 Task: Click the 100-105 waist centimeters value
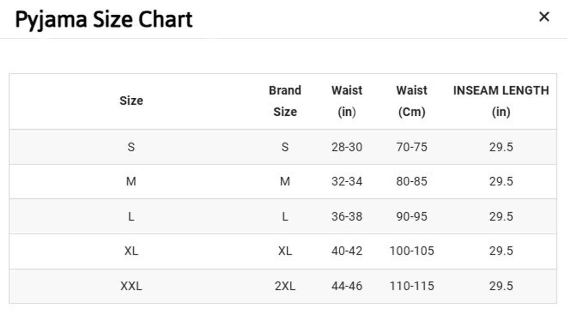(x=412, y=251)
